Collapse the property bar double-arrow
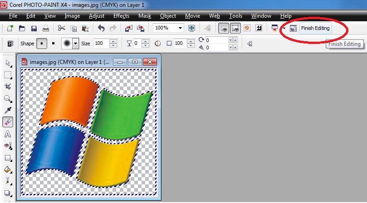Image resolution: width=367 pixels, height=203 pixels. [250, 44]
